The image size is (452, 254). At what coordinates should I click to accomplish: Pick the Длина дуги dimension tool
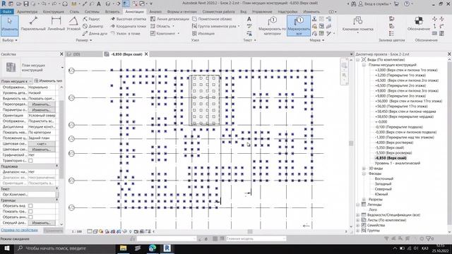point(95,33)
